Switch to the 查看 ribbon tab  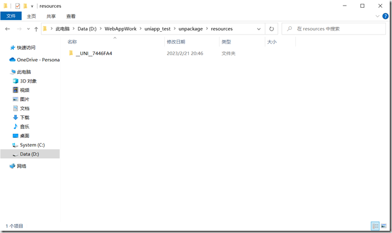point(71,16)
